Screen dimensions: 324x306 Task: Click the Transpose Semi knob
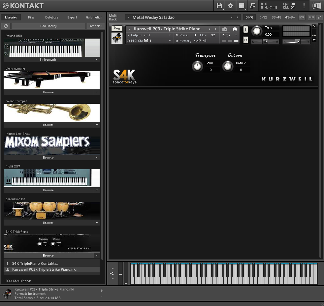pyautogui.click(x=197, y=66)
